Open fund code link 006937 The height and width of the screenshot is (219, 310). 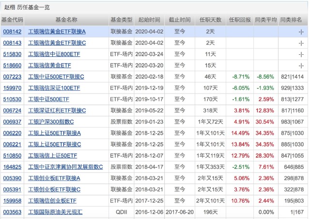click(x=12, y=122)
